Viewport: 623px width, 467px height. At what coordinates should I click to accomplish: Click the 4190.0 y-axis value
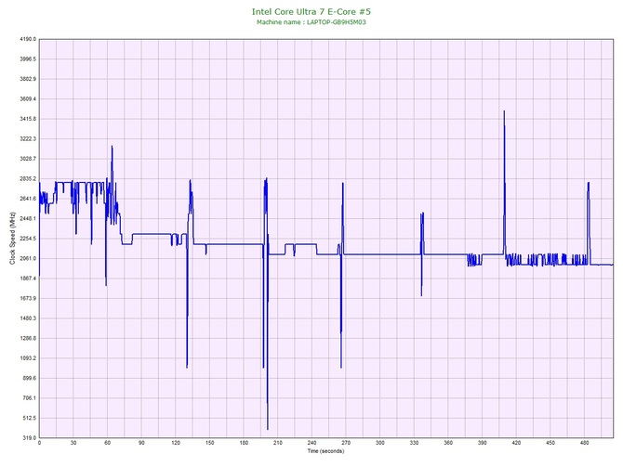[28, 39]
